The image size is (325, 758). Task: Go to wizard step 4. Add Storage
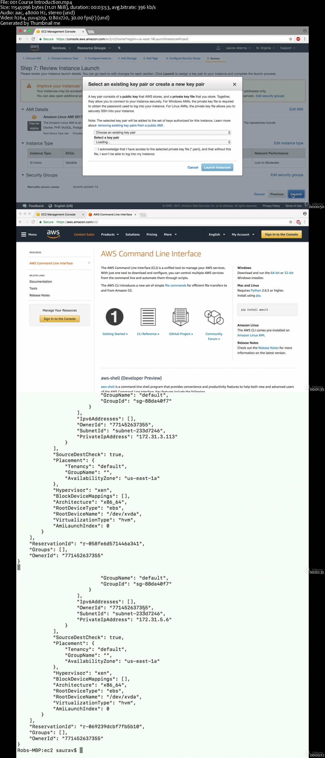click(127, 58)
